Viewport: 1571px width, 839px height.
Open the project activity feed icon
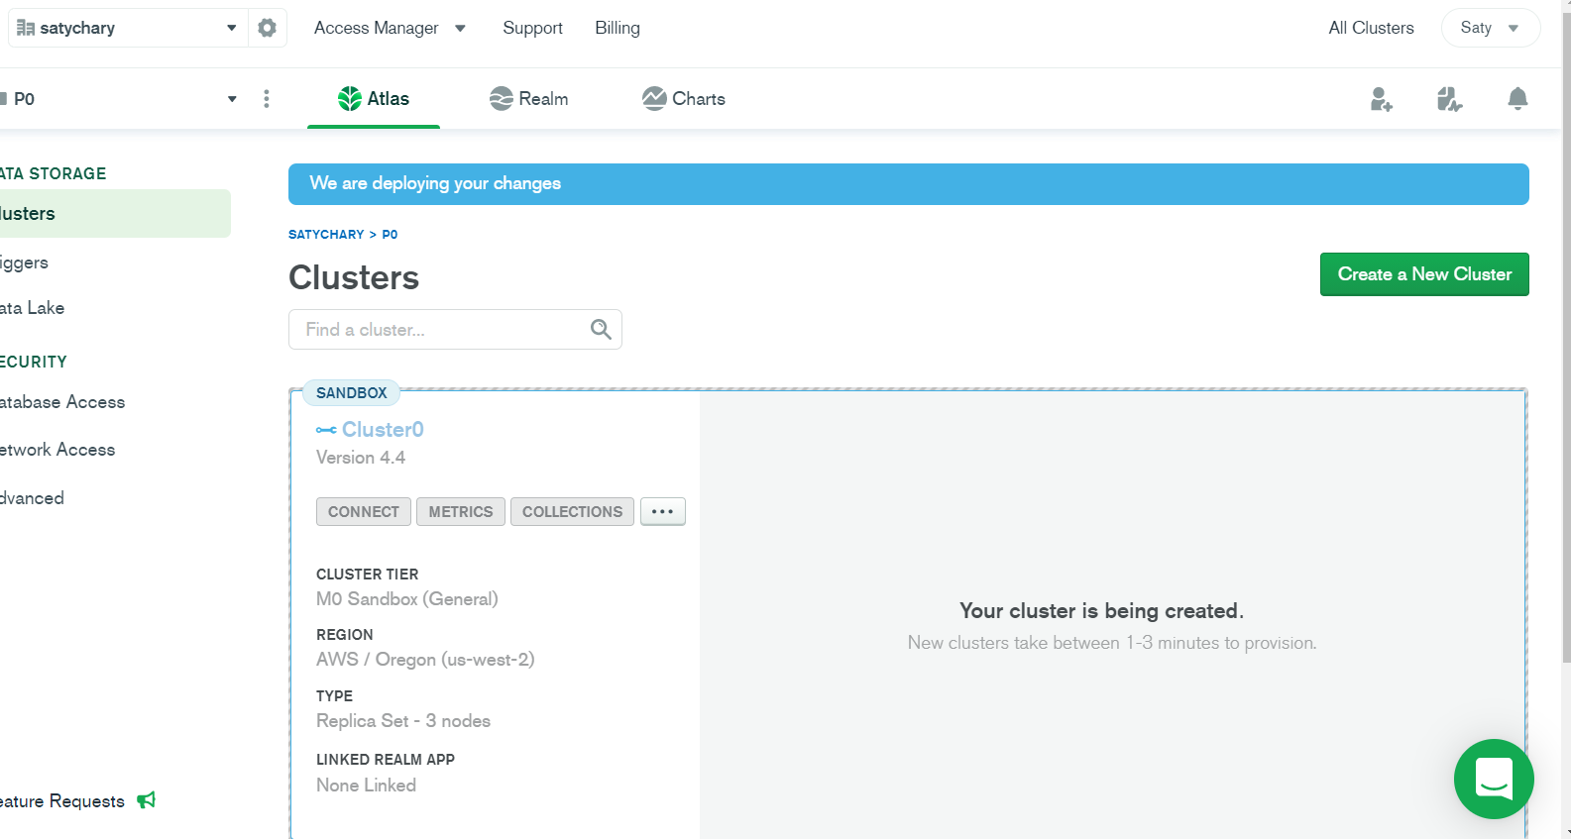click(x=1449, y=99)
